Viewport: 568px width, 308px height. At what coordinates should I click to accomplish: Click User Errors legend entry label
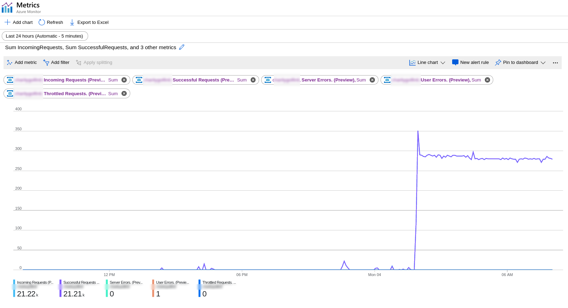[x=172, y=282]
